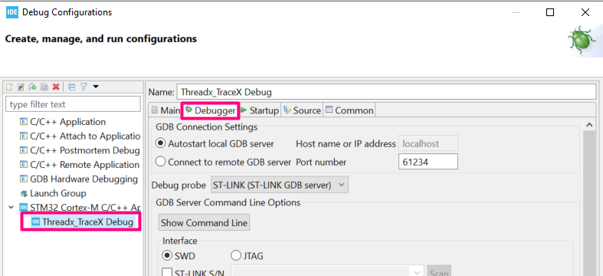Click the GDB Server Command Line Options title

228,202
